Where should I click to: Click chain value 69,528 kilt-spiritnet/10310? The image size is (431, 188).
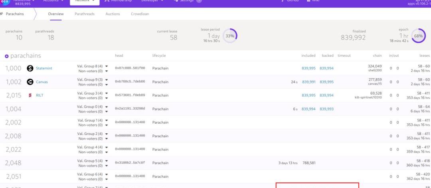click(368, 95)
